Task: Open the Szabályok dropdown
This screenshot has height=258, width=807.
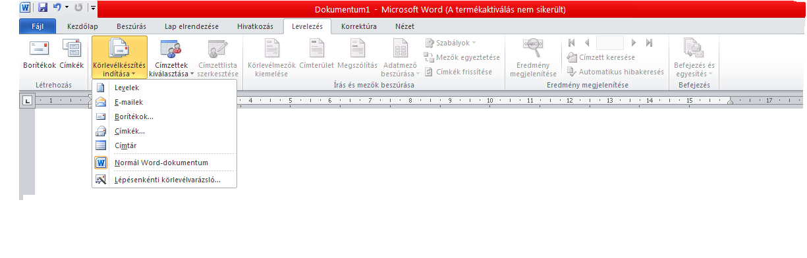Action: [x=451, y=43]
